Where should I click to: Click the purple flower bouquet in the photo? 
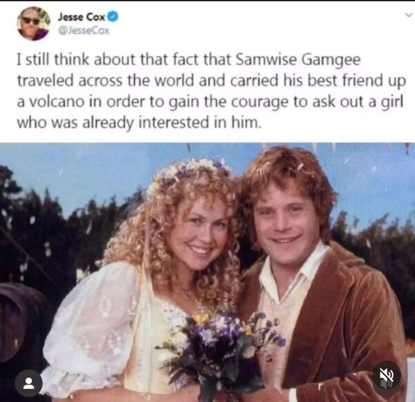tap(222, 352)
